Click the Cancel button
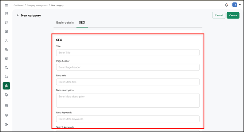 click(219, 15)
